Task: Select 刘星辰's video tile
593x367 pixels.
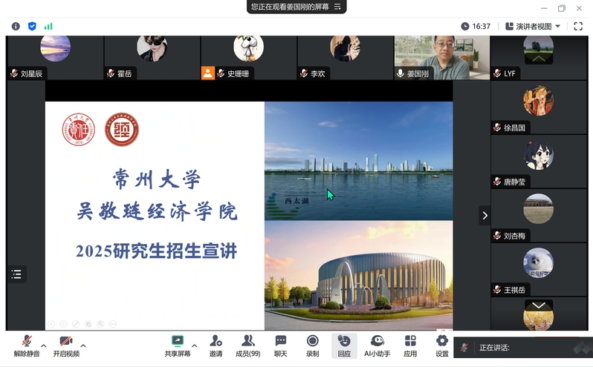Action: tap(55, 58)
